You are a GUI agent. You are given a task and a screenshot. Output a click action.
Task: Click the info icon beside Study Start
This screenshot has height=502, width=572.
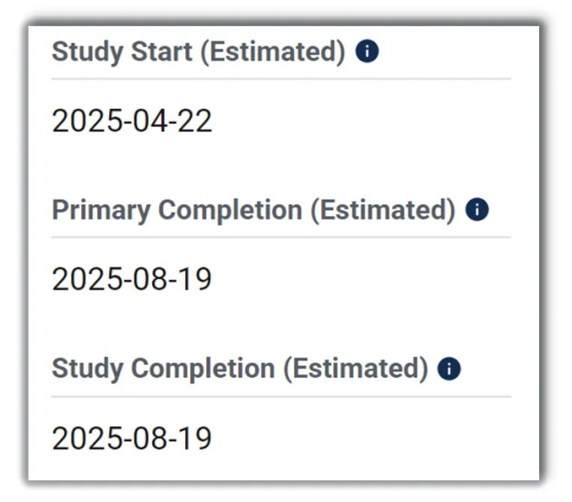click(x=368, y=52)
